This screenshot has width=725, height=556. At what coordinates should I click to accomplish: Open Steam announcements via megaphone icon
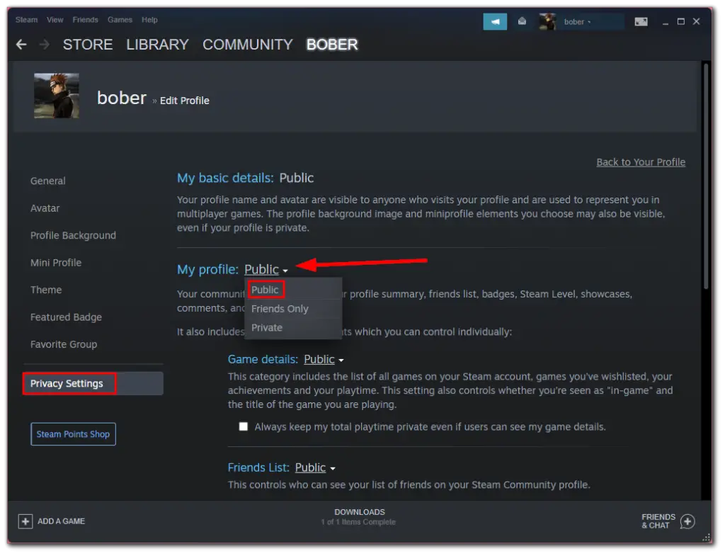click(x=494, y=21)
